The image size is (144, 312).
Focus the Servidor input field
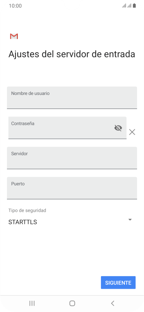[x=72, y=158]
